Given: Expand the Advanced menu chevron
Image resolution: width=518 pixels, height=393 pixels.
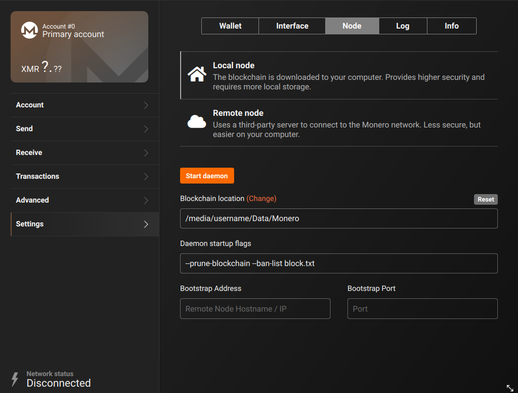Looking at the screenshot, I should (146, 200).
